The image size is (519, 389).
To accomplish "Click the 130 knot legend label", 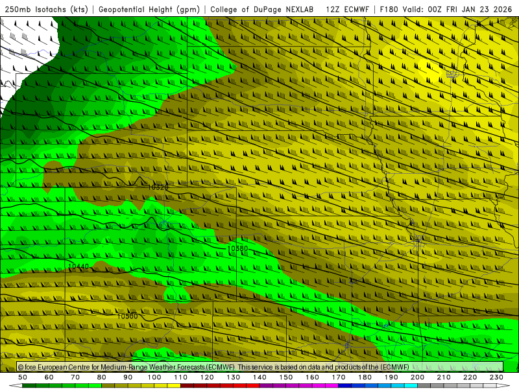I will point(233,377).
